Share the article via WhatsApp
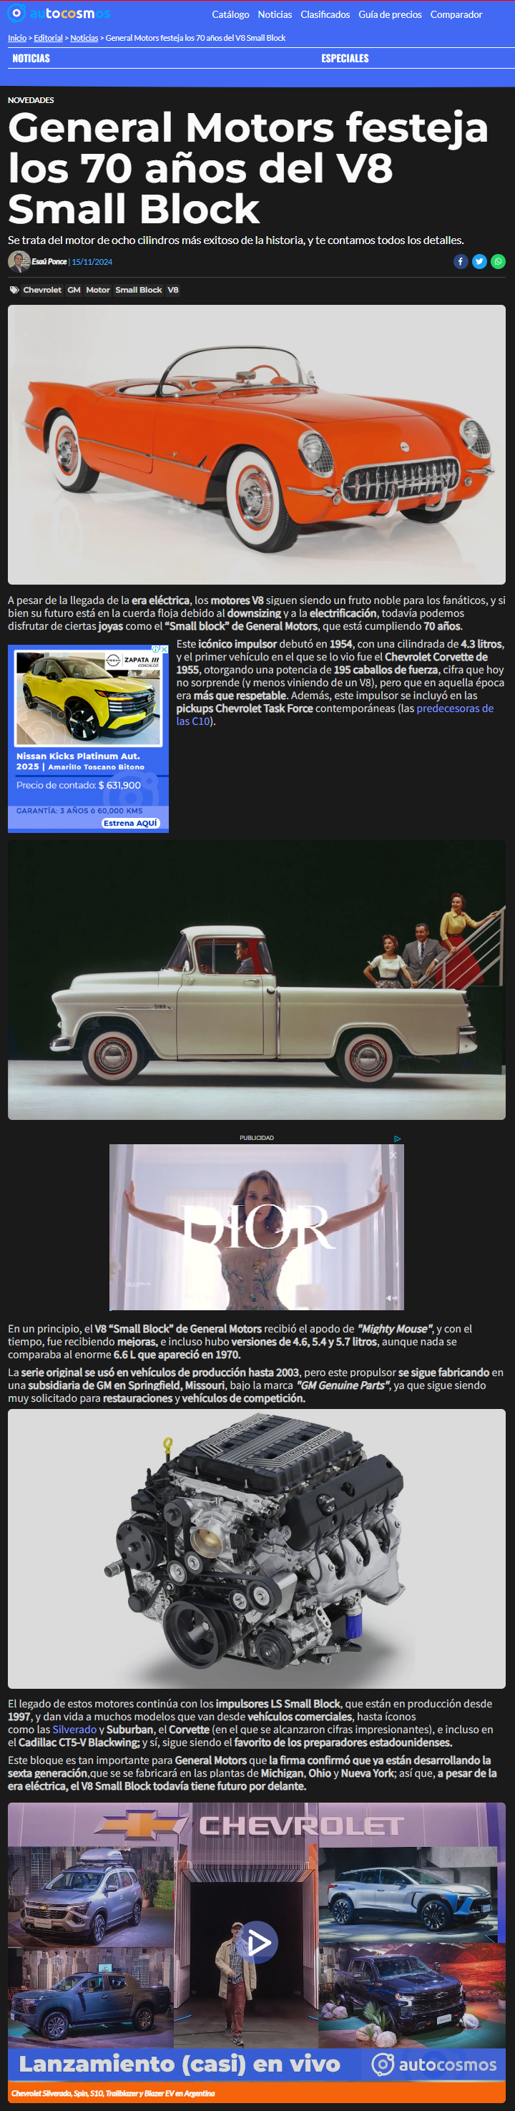 click(498, 261)
